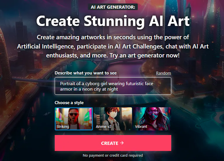The width and height of the screenshot is (224, 161).
Task: Click the Random prompt link
Action: pos(163,73)
